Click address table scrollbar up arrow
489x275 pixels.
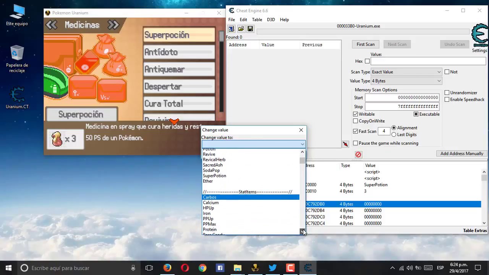pyautogui.click(x=484, y=172)
